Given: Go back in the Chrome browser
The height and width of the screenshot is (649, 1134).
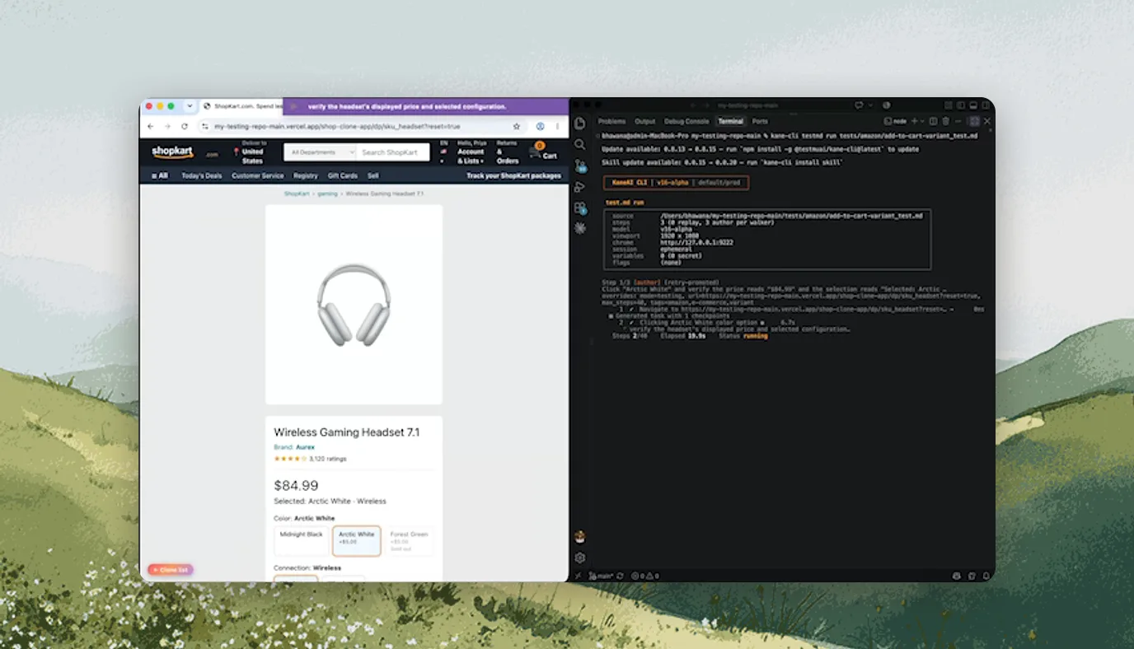Looking at the screenshot, I should point(150,127).
